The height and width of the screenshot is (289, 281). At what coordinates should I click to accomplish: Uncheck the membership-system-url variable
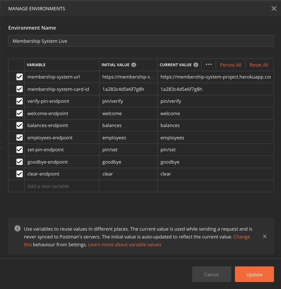pos(20,77)
